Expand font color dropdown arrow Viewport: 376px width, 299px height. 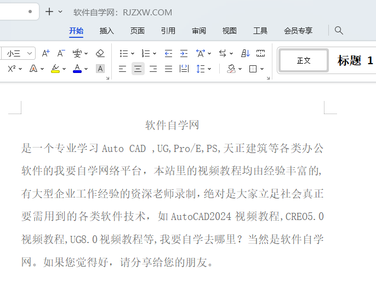coord(86,69)
